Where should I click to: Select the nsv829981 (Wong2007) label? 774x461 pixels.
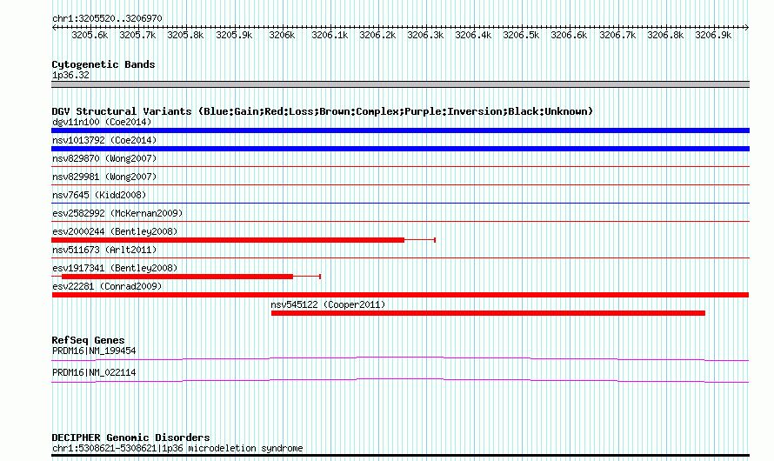(x=104, y=177)
